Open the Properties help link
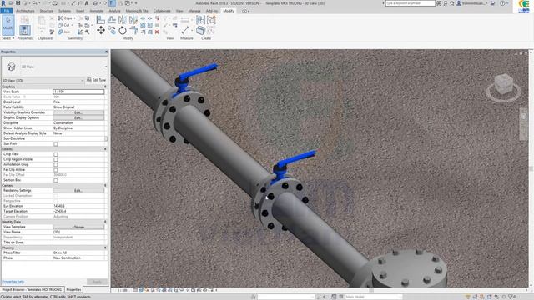The image size is (534, 300). click(13, 282)
